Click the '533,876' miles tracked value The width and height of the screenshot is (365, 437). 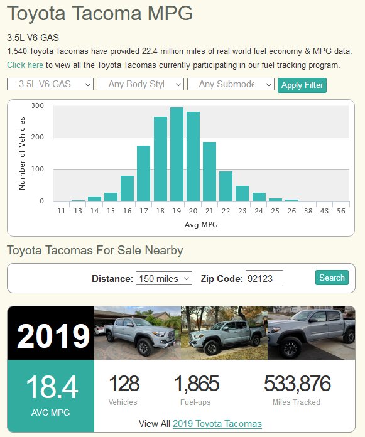(297, 384)
